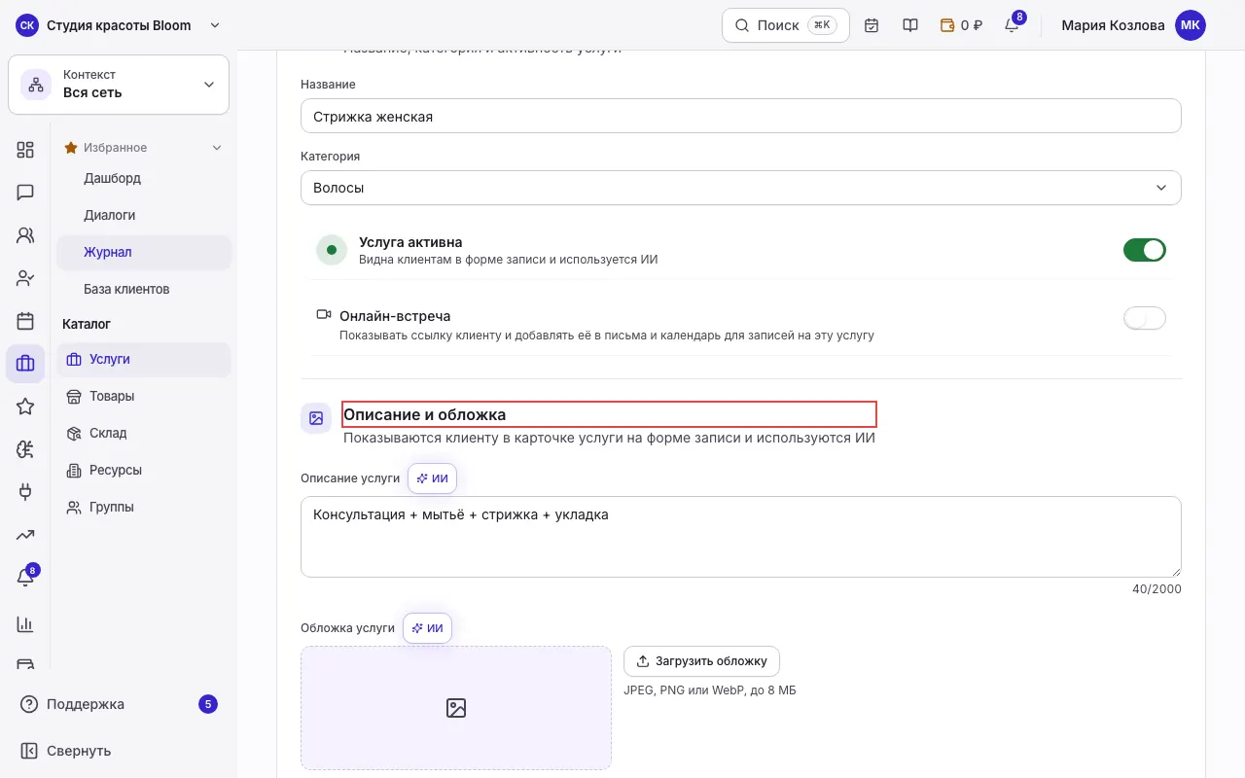Open the book documentation icon in the top bar
This screenshot has height=778, width=1245.
coord(910,25)
